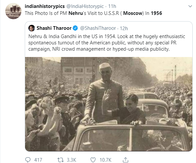This screenshot has height=163, width=196.
Task: Open the quoted tweet text about Nehru
Action: tap(107, 43)
